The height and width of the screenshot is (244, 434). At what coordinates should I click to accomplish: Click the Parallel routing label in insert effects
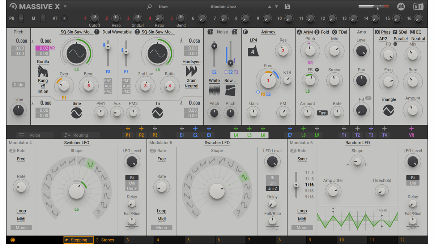click(x=401, y=39)
